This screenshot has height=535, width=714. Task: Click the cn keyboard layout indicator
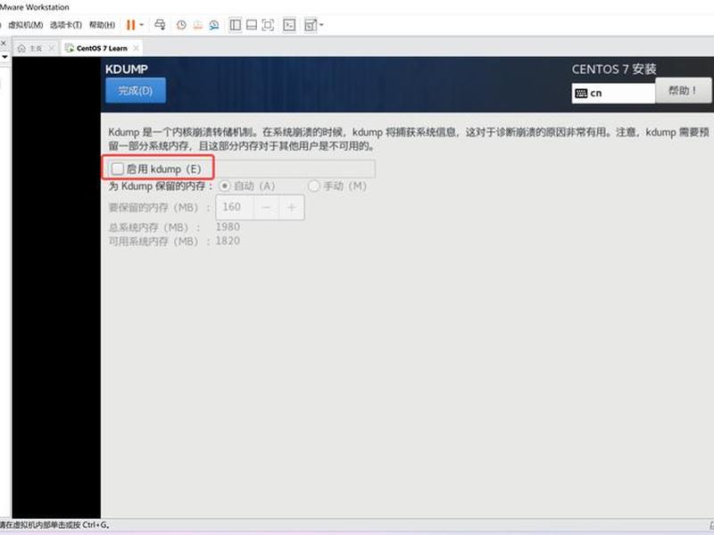(613, 94)
